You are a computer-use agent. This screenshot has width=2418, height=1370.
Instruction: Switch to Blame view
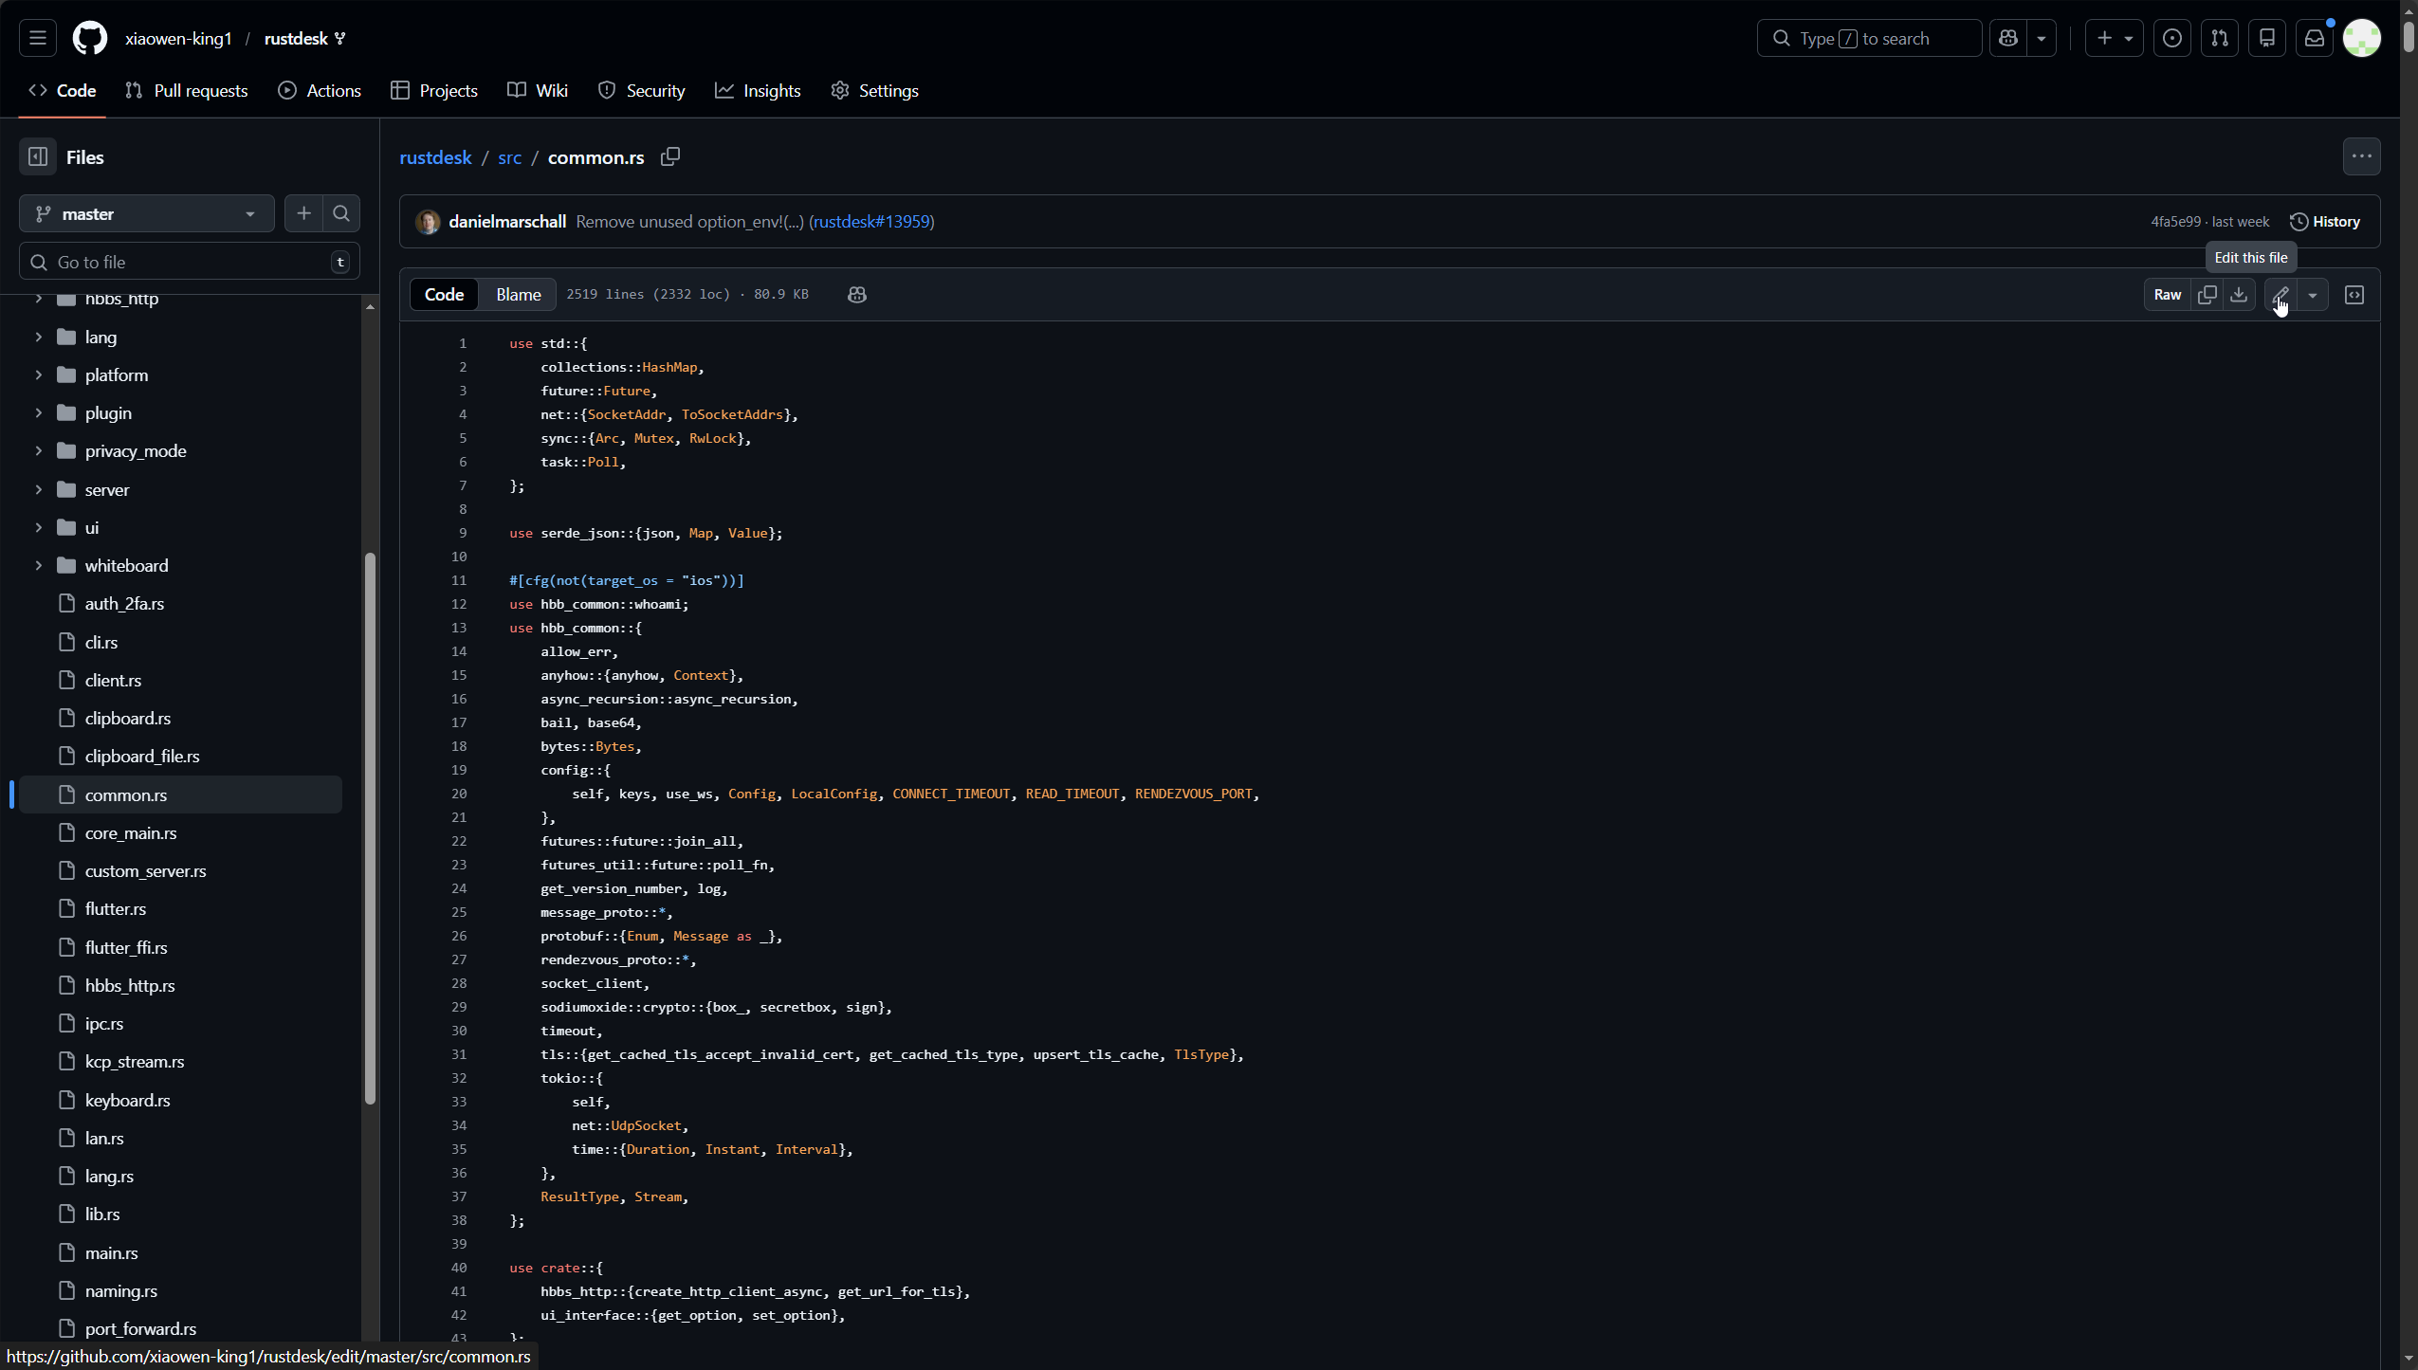point(518,295)
